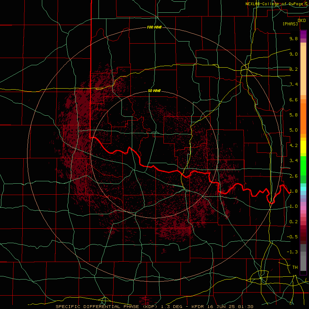Image resolution: width=309 pixels, height=309 pixels.
Task: Click the cyan band of the color bar
Action: pyautogui.click(x=303, y=189)
